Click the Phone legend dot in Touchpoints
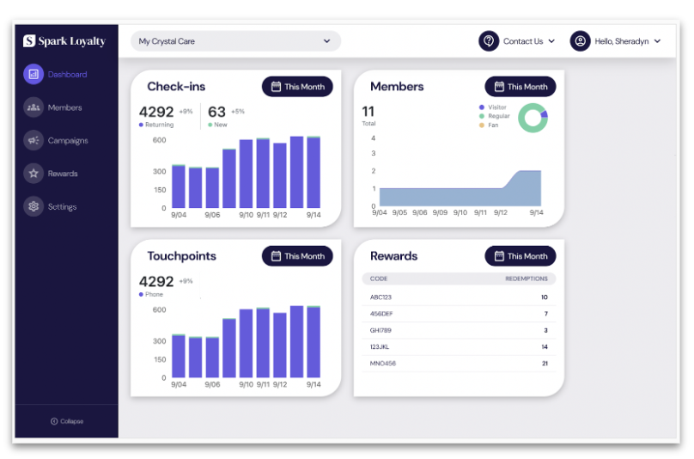The height and width of the screenshot is (459, 694). (x=141, y=295)
